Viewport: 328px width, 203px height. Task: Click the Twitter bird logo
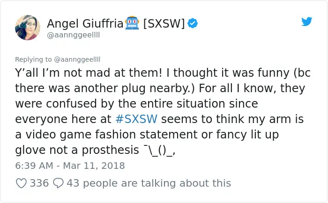[306, 22]
